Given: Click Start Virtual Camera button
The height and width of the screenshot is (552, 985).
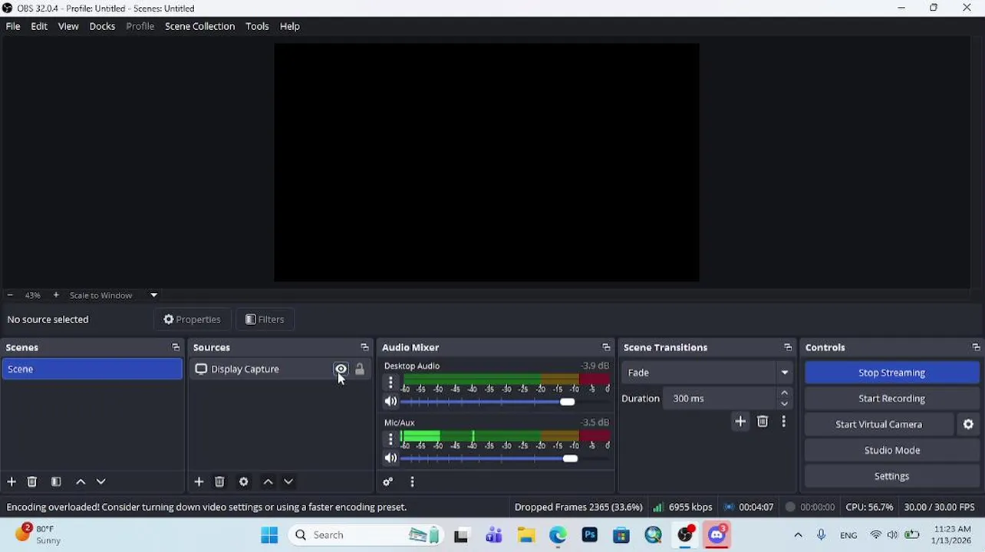Looking at the screenshot, I should 878,424.
